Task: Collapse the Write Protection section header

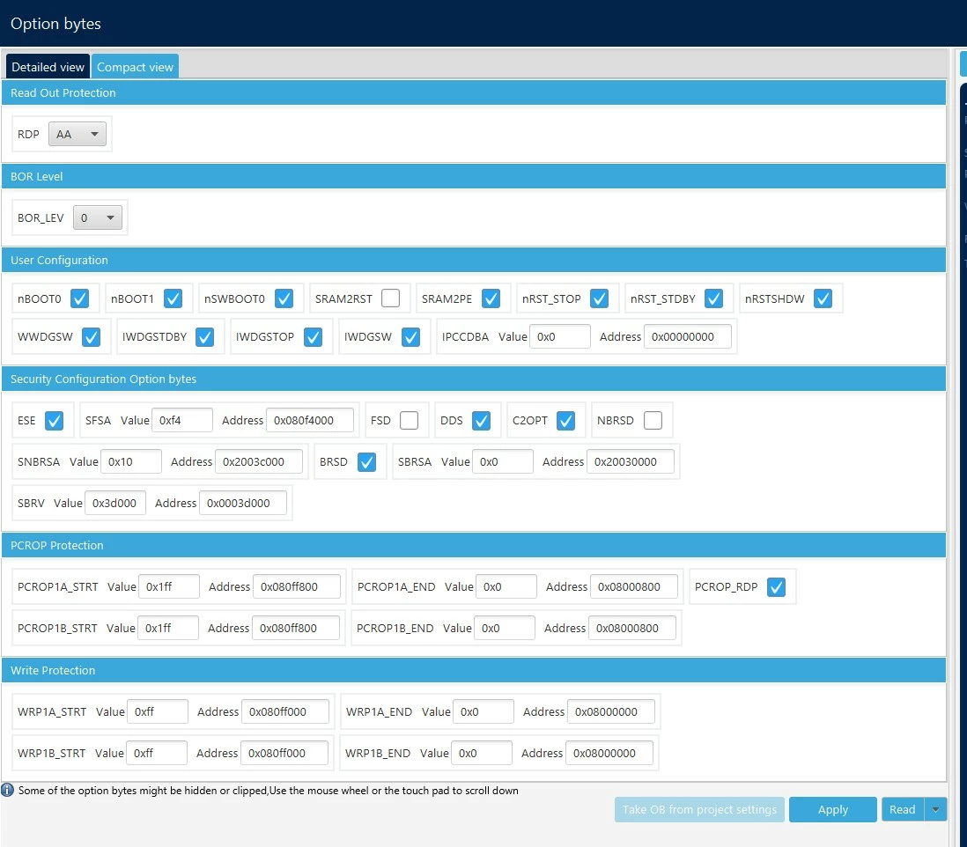Action: pos(474,670)
